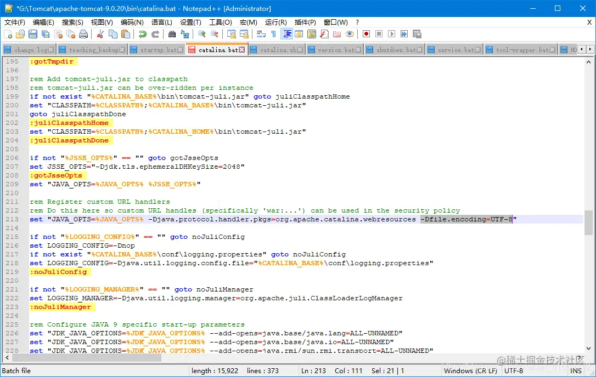Open the 运行(R) menu
Screen dimensions: 596x377
[275, 22]
